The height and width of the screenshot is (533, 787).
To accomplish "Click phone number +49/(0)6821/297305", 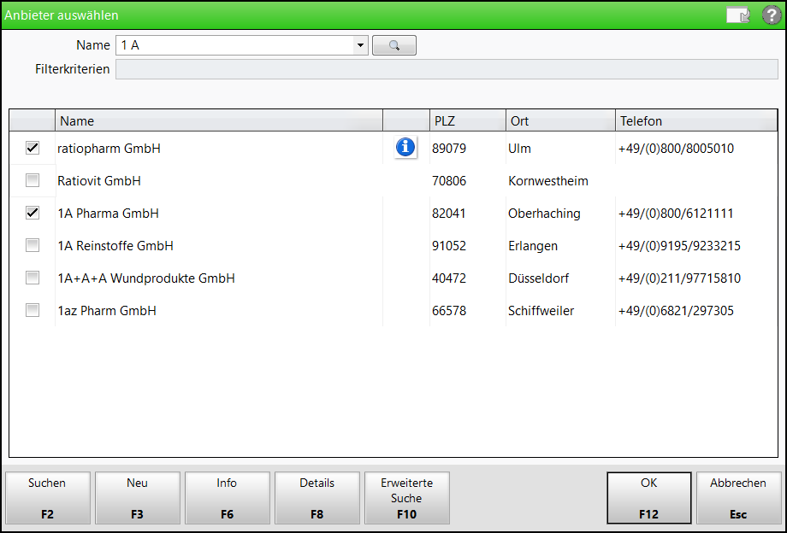I will point(676,312).
